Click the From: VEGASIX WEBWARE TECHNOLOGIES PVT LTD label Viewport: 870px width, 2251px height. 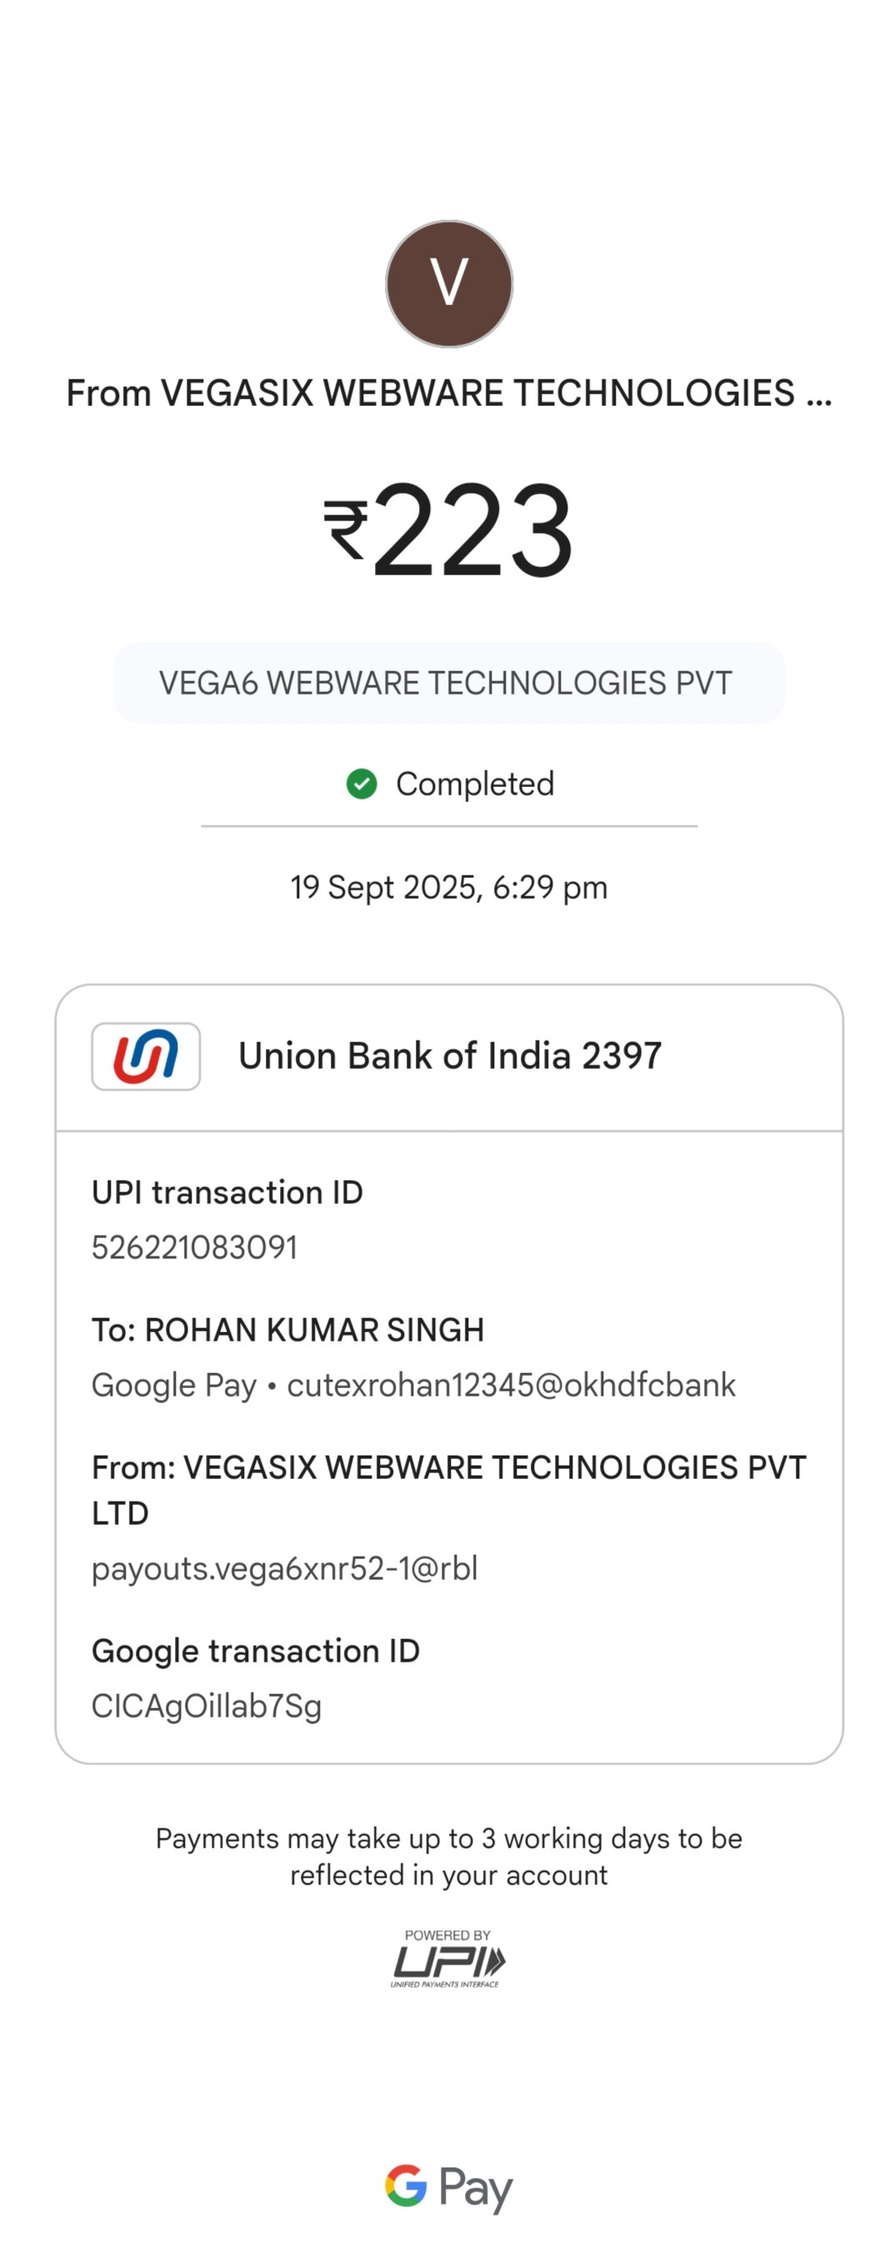(448, 1489)
